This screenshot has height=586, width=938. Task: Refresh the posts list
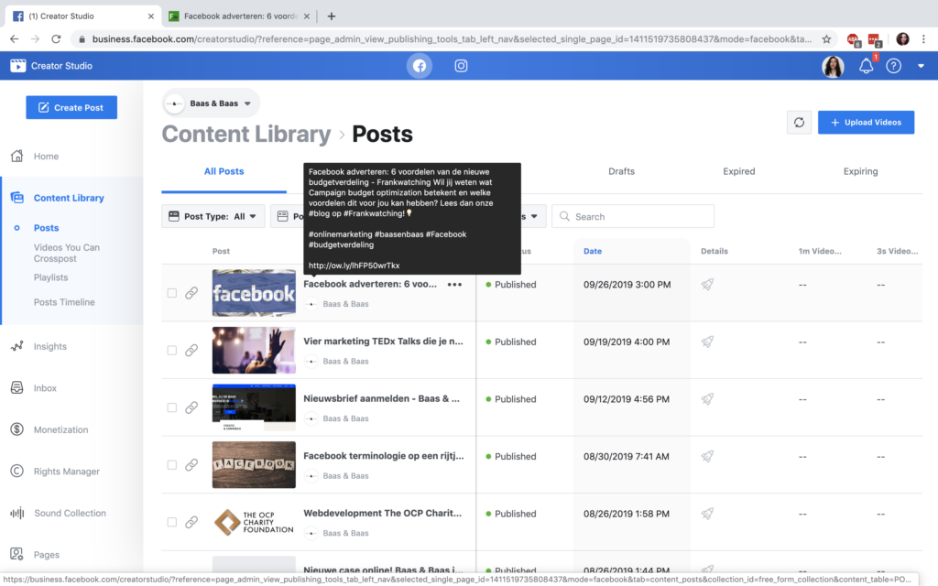pyautogui.click(x=799, y=123)
